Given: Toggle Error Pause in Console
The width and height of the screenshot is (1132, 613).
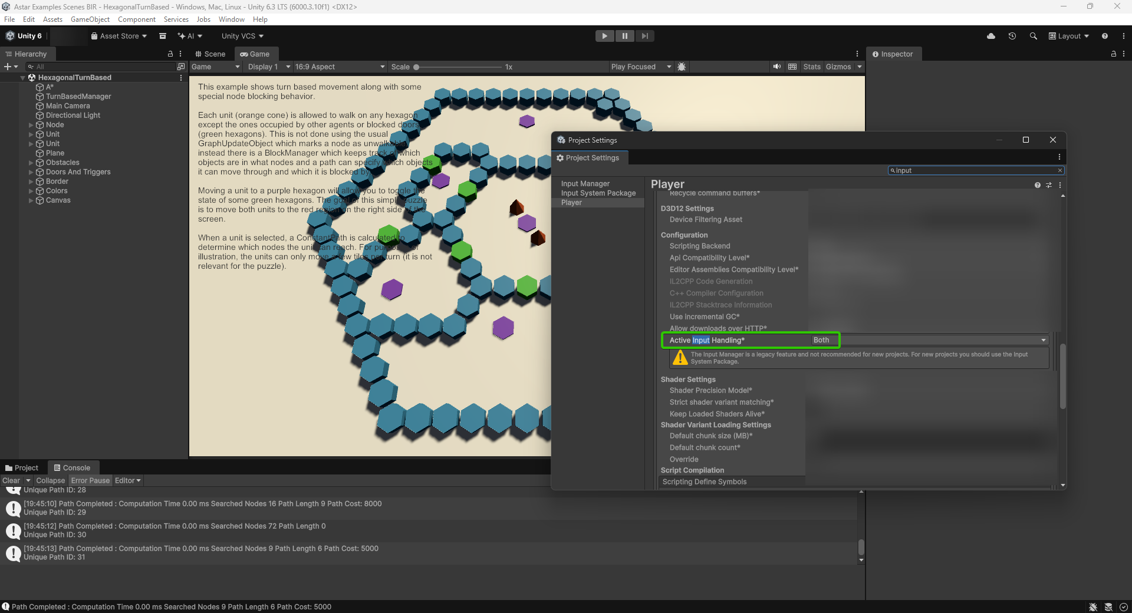Looking at the screenshot, I should pyautogui.click(x=90, y=480).
